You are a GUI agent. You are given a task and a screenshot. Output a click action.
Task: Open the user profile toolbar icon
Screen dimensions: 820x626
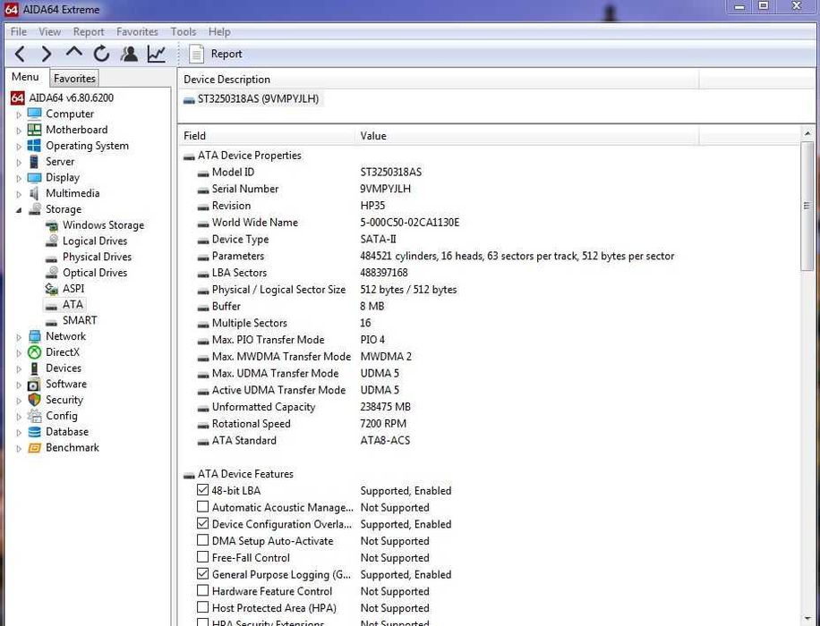[x=129, y=54]
